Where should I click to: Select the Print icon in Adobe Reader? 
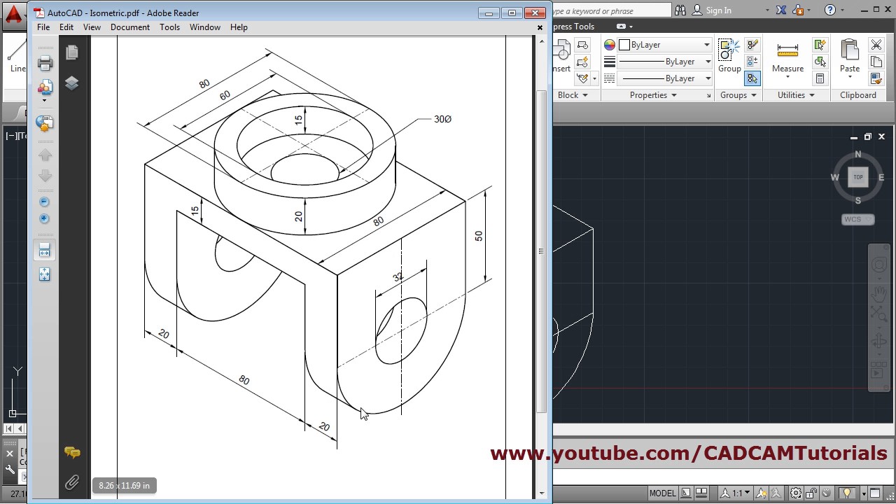point(45,64)
